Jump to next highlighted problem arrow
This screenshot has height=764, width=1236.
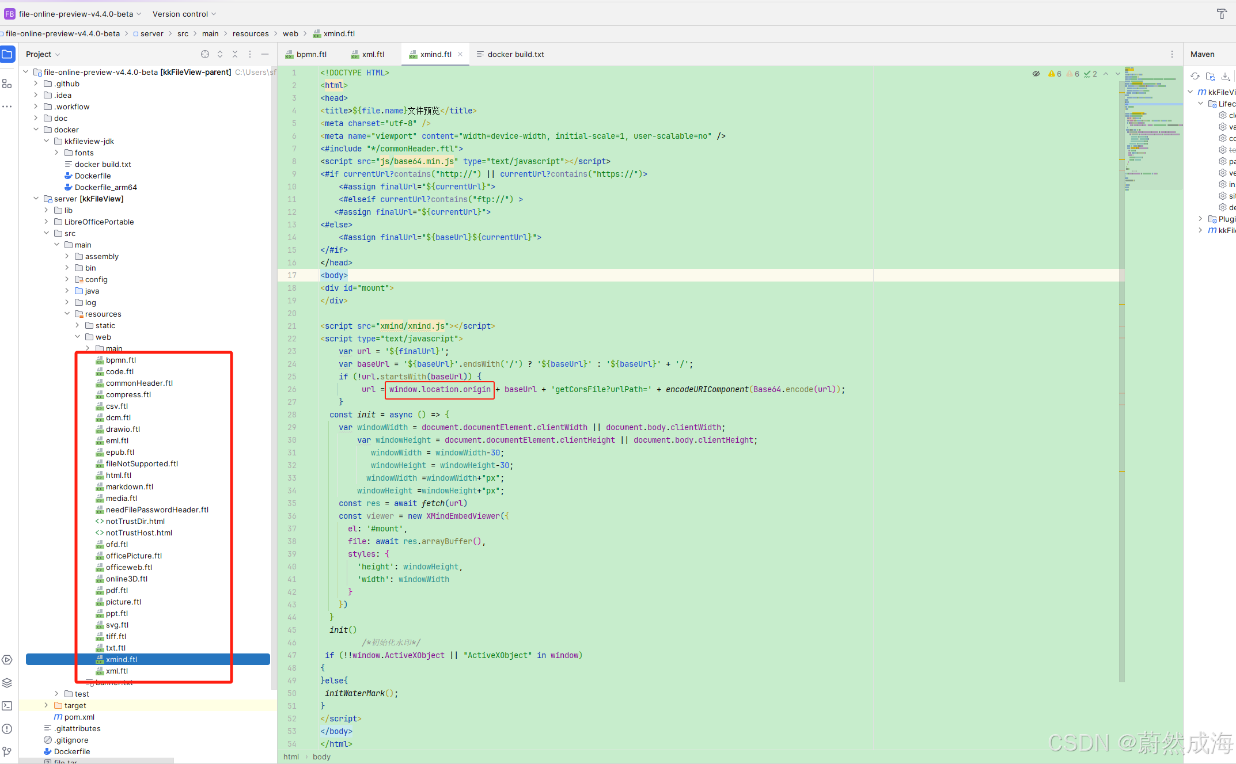pyautogui.click(x=1117, y=74)
